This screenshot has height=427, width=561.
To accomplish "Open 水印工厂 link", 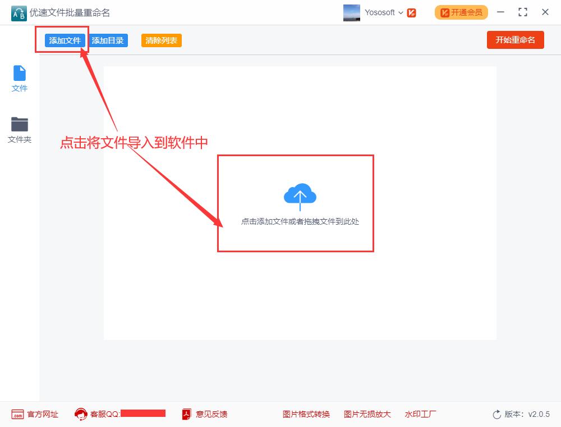I will tap(420, 414).
